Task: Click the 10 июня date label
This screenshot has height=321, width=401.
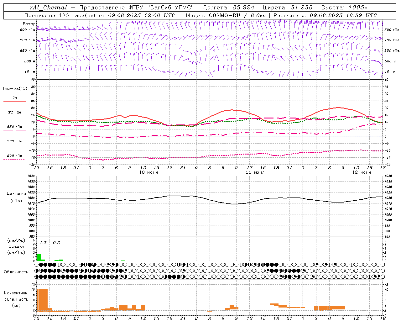Action: tap(148, 172)
